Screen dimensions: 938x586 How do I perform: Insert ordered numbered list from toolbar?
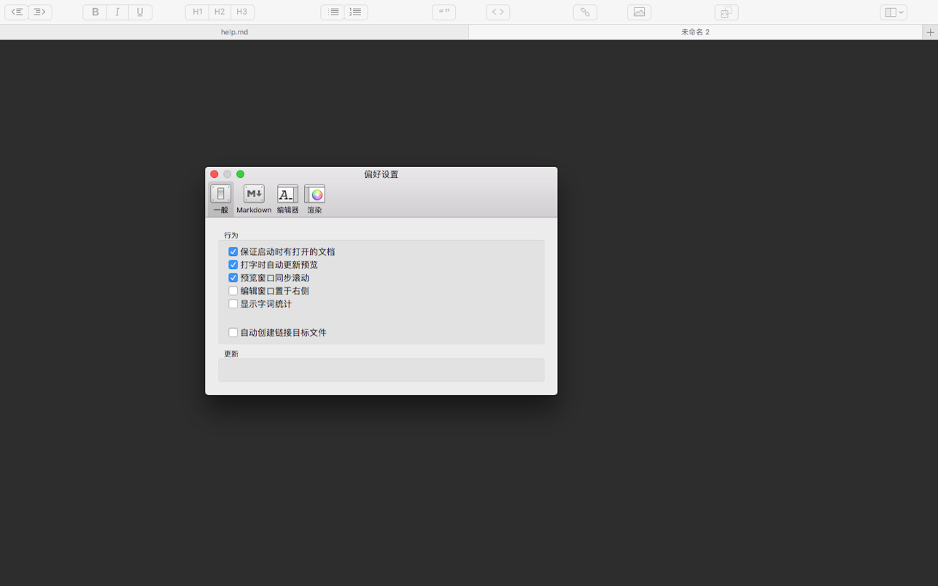click(x=356, y=12)
